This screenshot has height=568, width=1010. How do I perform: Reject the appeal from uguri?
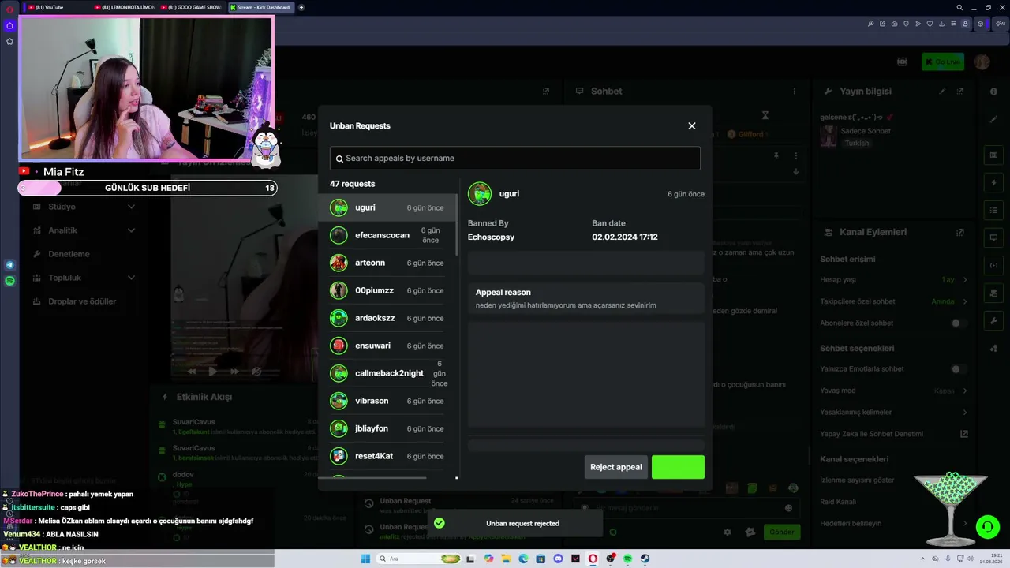(x=616, y=467)
